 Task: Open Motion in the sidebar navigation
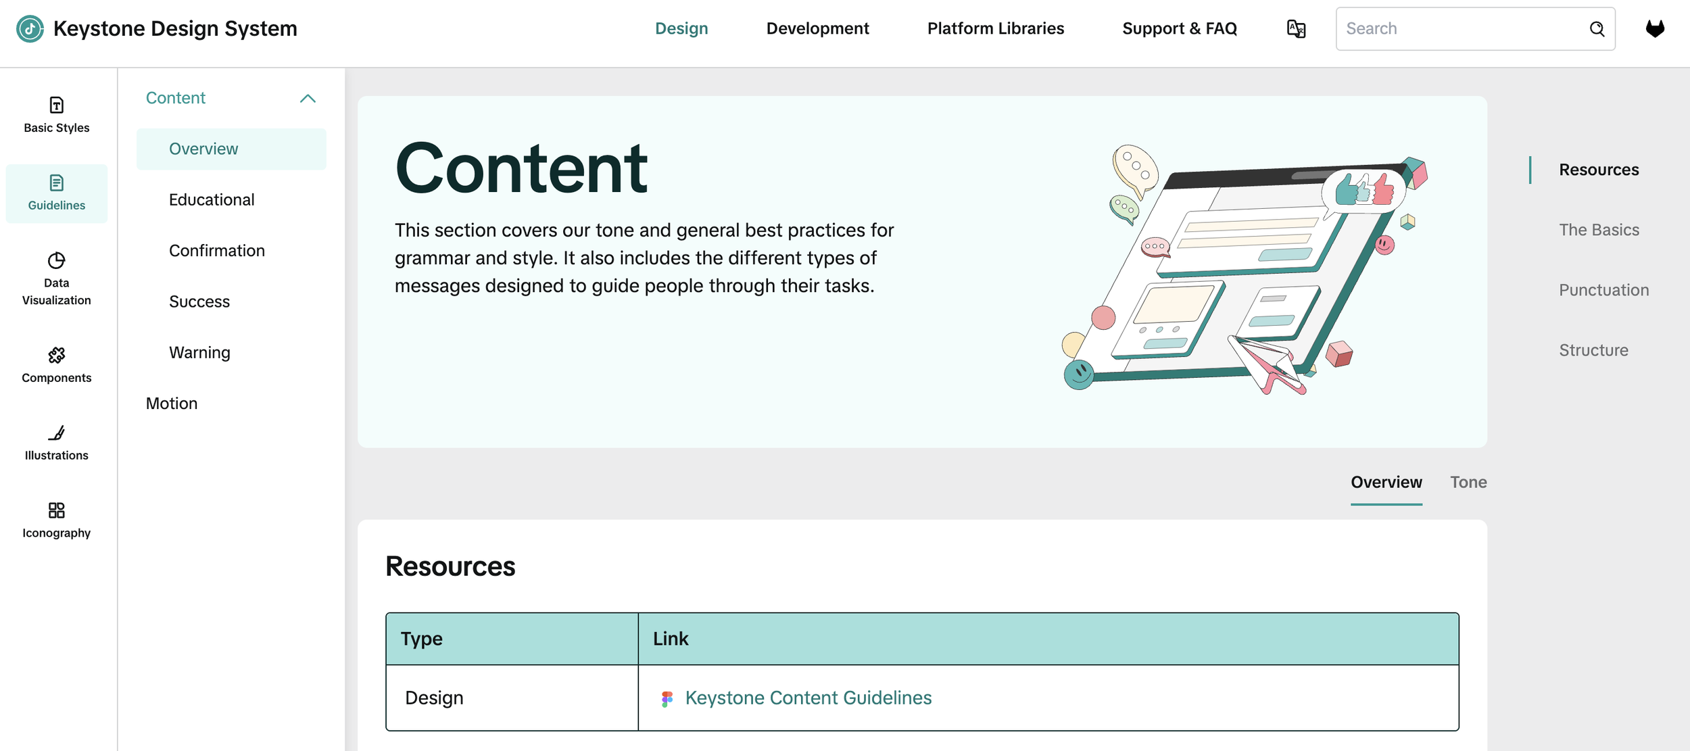pos(172,404)
